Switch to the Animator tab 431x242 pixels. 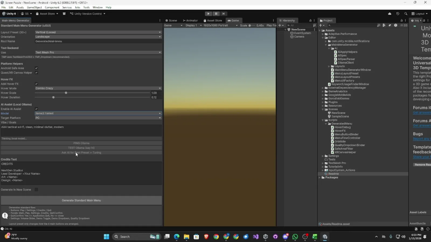[x=190, y=20]
